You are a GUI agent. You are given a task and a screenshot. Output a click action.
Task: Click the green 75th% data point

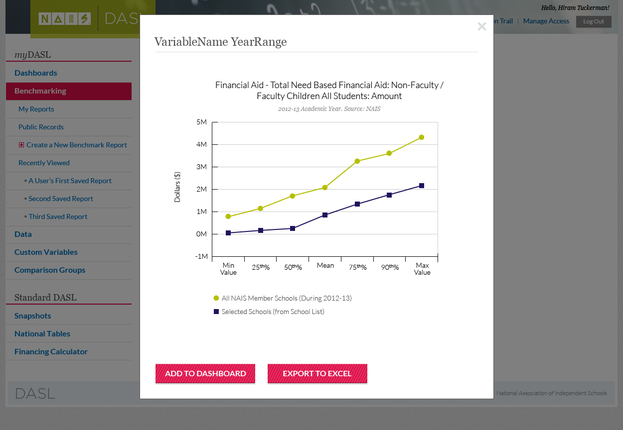tap(357, 161)
